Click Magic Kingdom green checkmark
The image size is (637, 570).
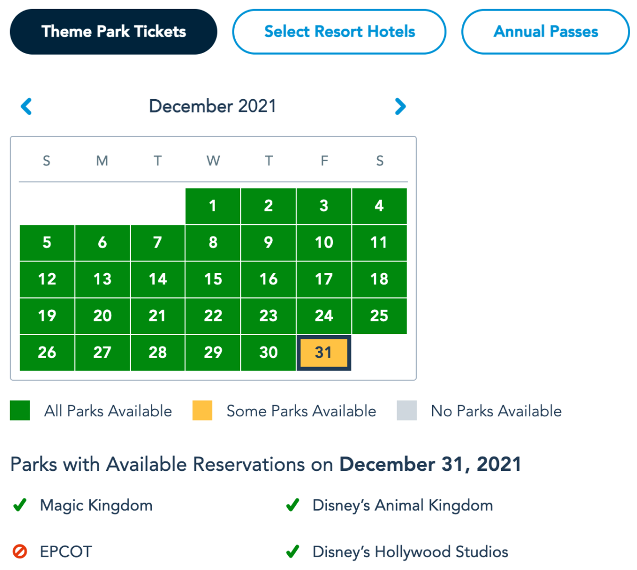coord(20,505)
